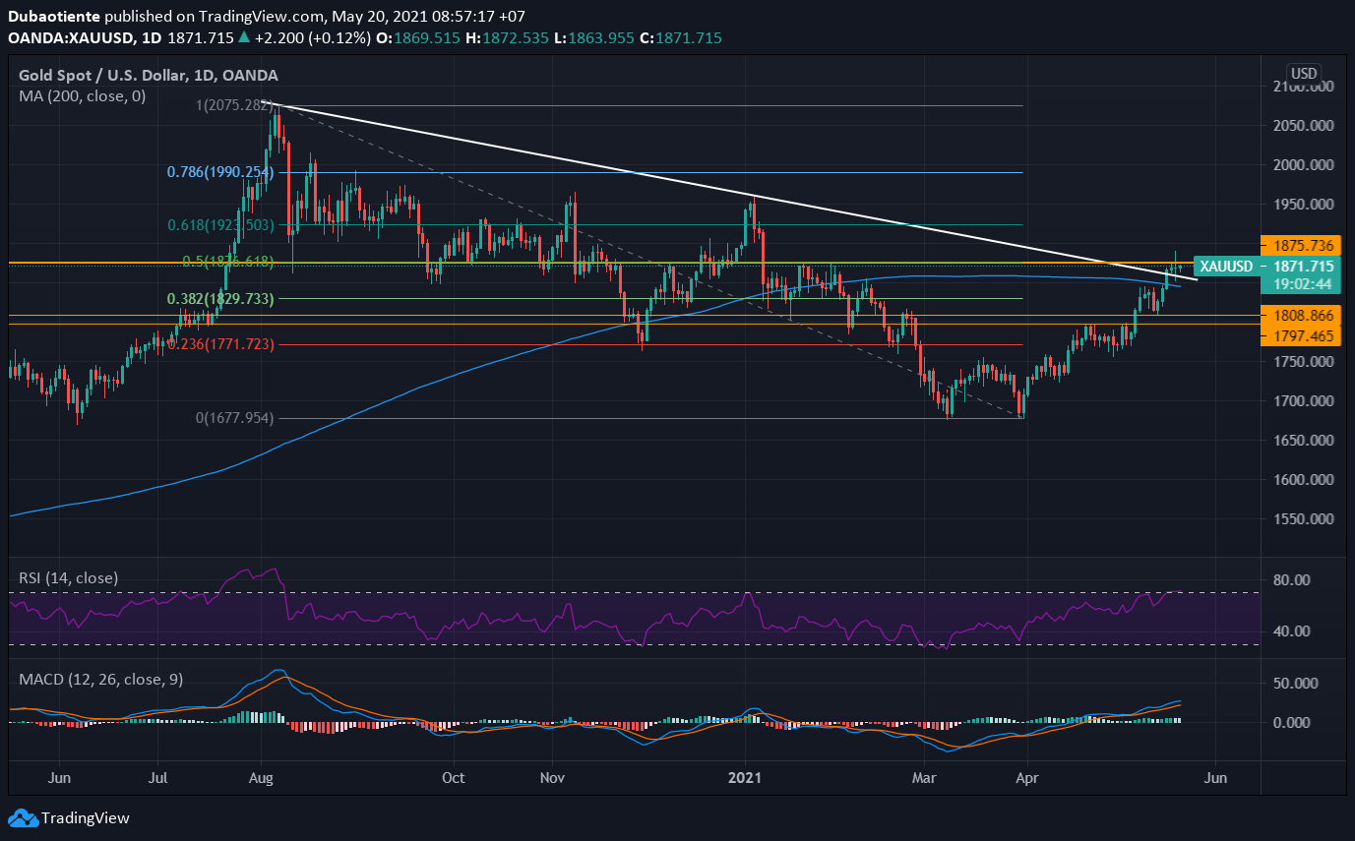Click the publisher name Dubaotiente

pos(53,18)
